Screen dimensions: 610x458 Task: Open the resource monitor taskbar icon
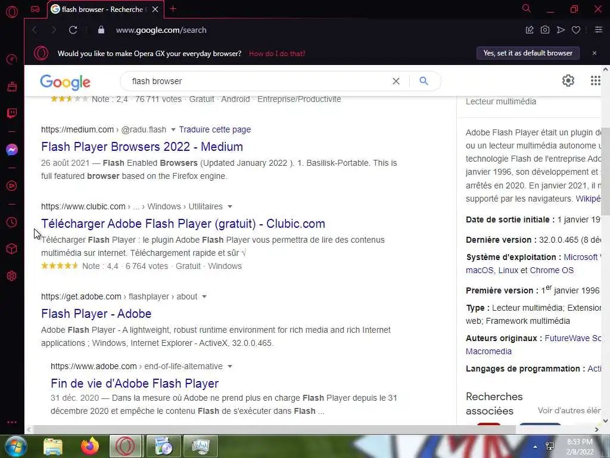coord(200,446)
